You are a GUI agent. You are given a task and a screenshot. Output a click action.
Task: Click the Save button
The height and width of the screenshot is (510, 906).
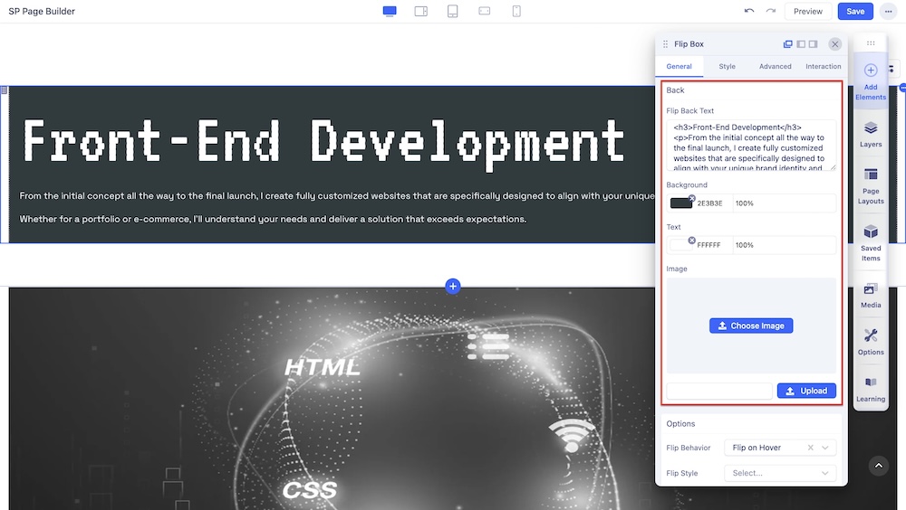coord(855,11)
